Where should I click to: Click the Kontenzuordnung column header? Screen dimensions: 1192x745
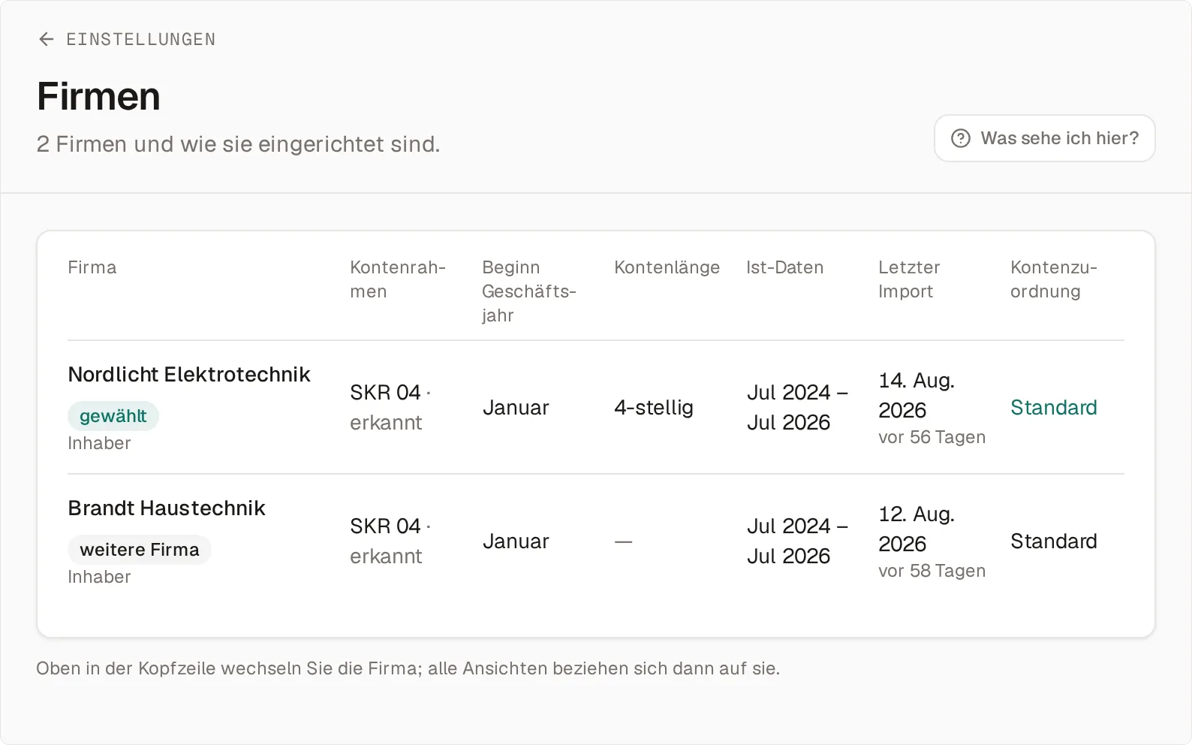coord(1054,279)
